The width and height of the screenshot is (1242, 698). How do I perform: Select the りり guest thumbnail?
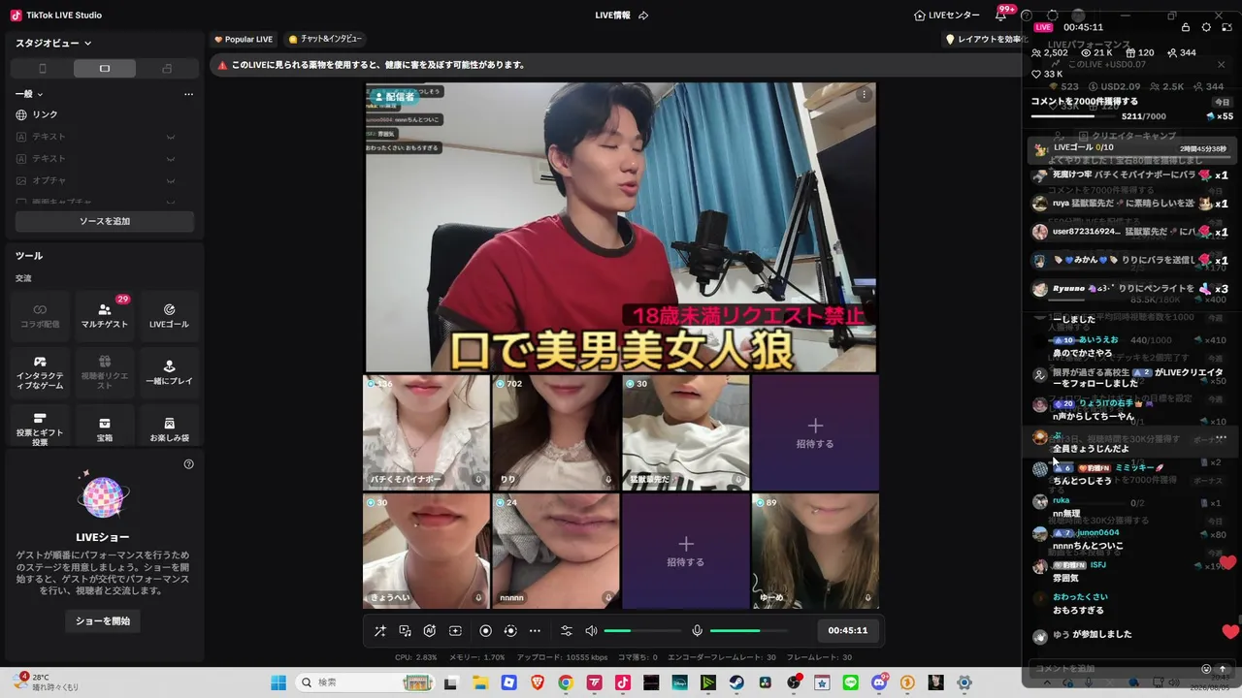(556, 432)
